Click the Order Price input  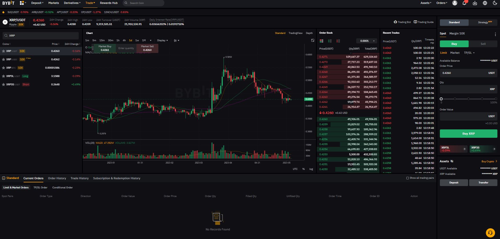click(468, 73)
